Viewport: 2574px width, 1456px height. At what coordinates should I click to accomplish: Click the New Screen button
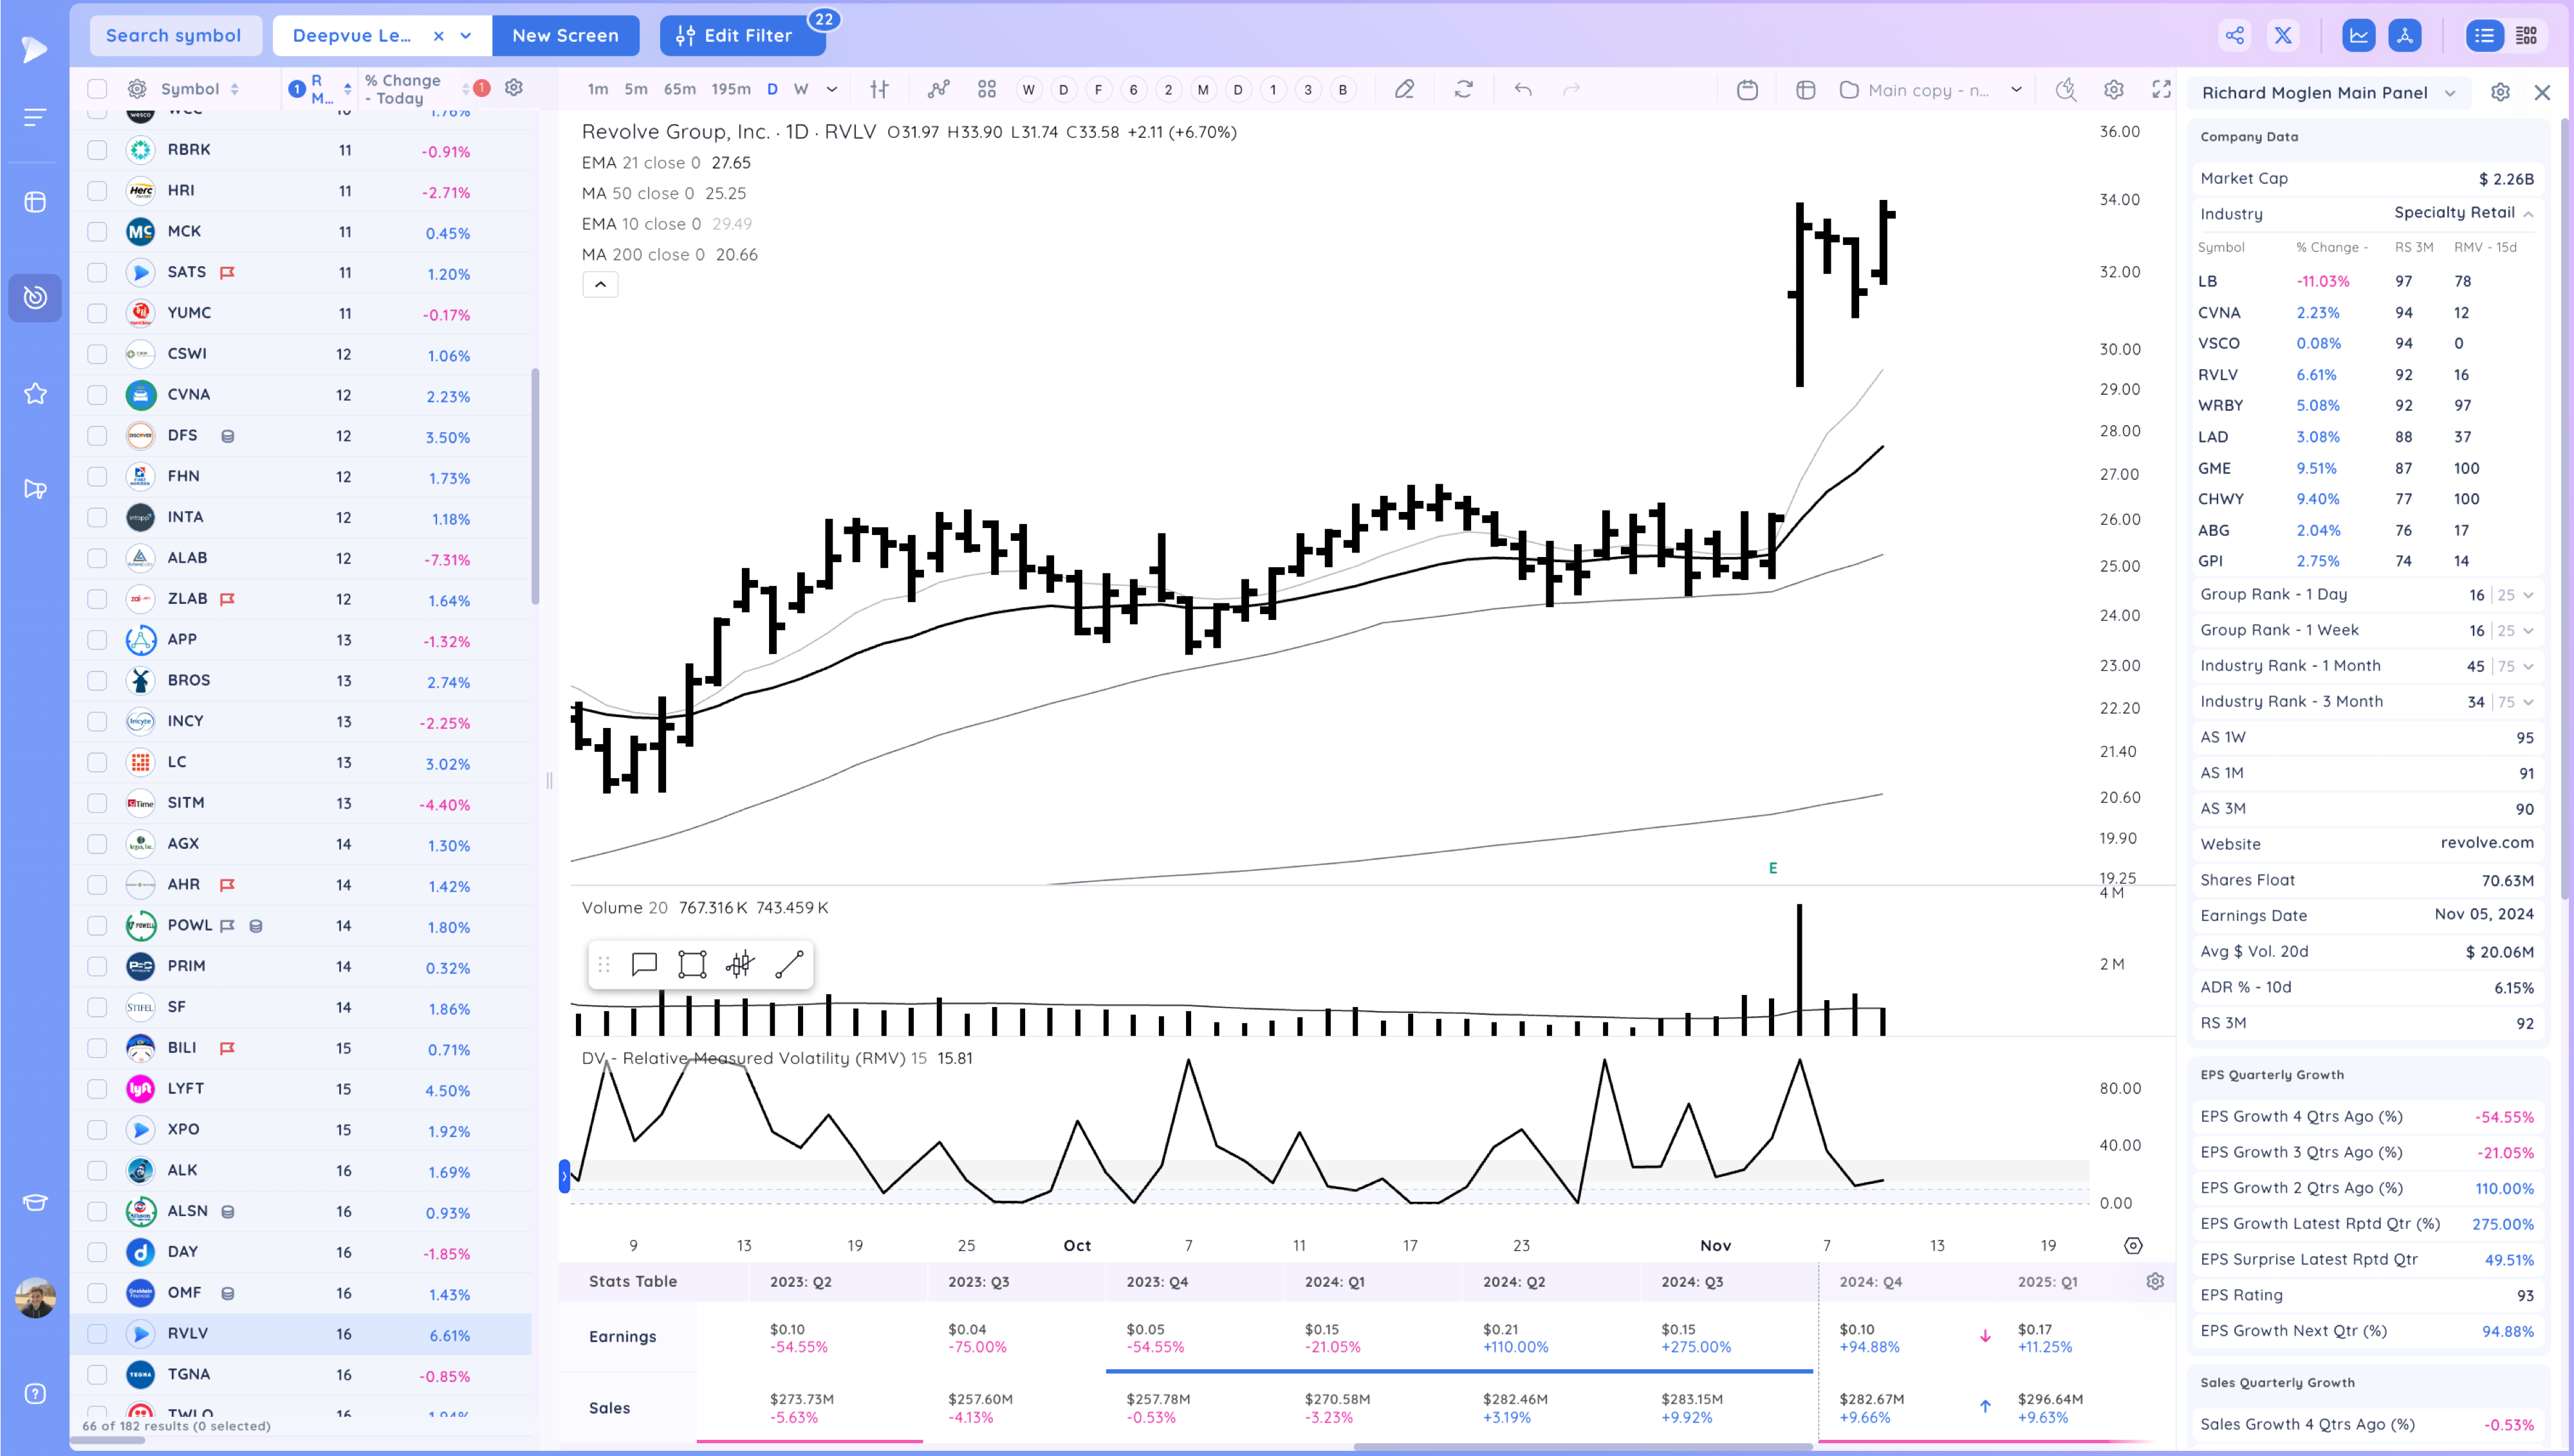click(x=565, y=36)
